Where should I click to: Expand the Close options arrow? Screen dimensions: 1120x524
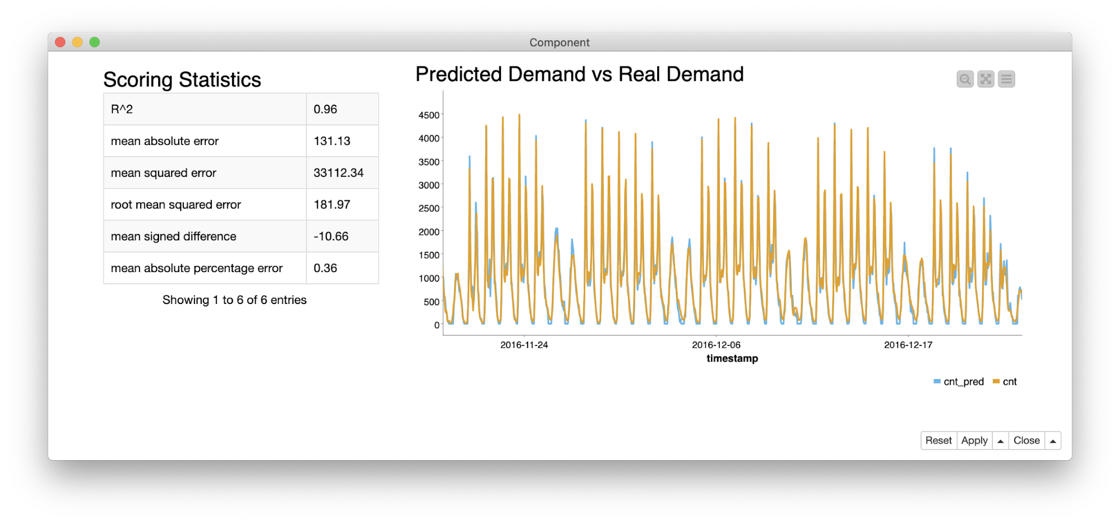coord(1053,441)
